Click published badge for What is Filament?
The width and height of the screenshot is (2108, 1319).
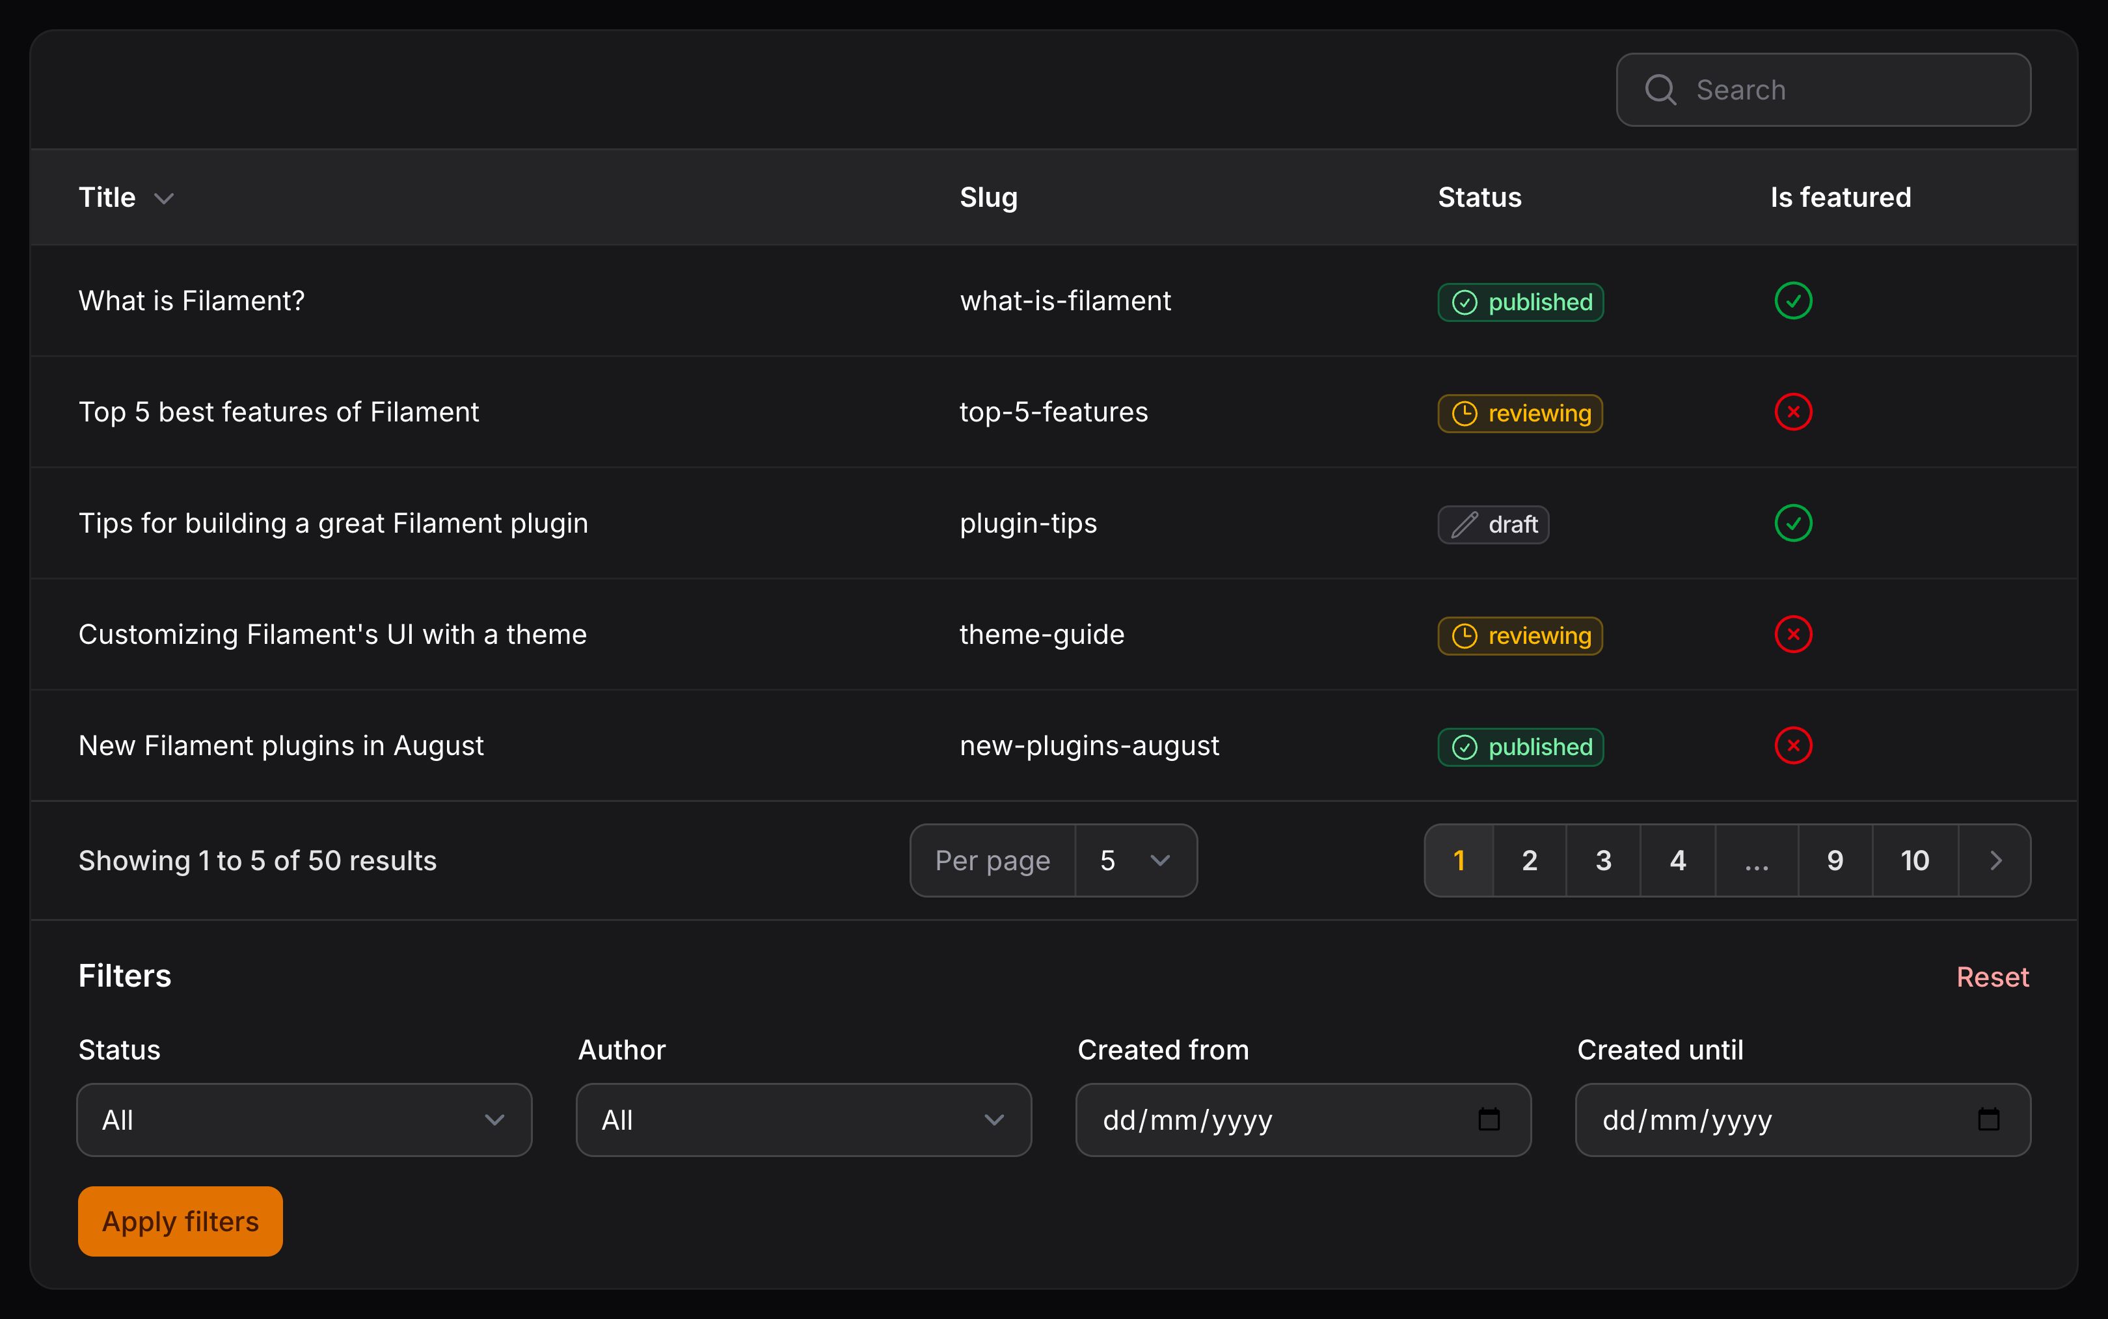[1520, 302]
